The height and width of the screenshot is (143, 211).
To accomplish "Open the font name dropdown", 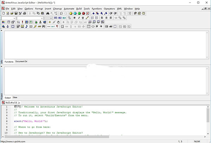I will click(41, 18).
